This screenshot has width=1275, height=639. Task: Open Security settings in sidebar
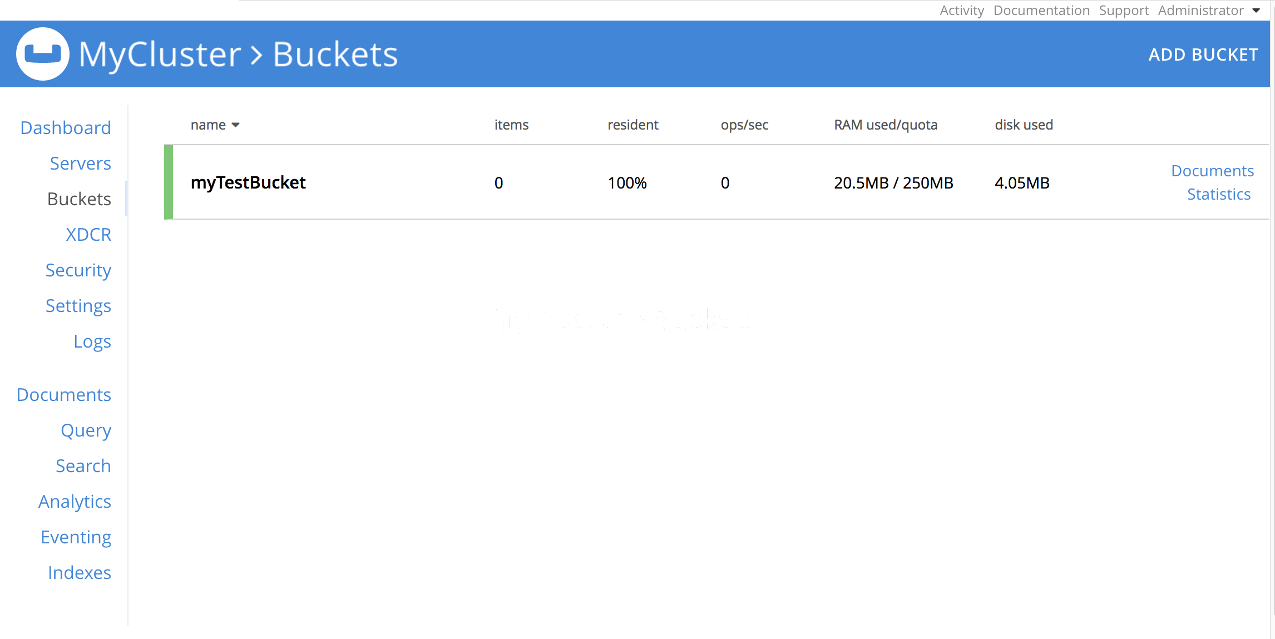tap(78, 270)
